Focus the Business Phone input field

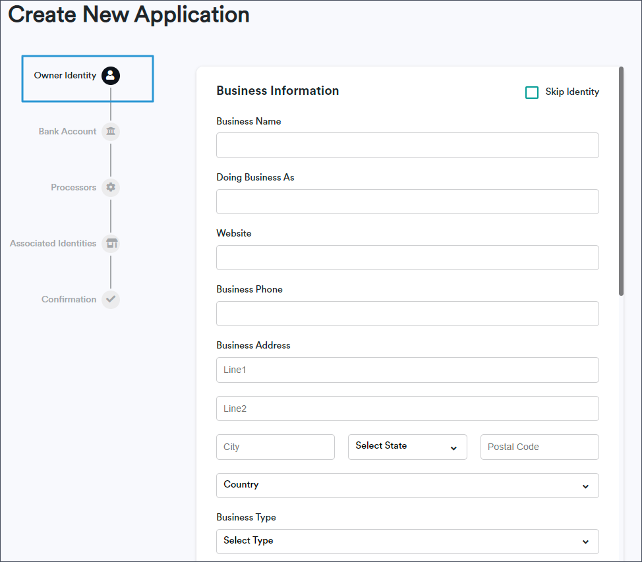pos(407,314)
